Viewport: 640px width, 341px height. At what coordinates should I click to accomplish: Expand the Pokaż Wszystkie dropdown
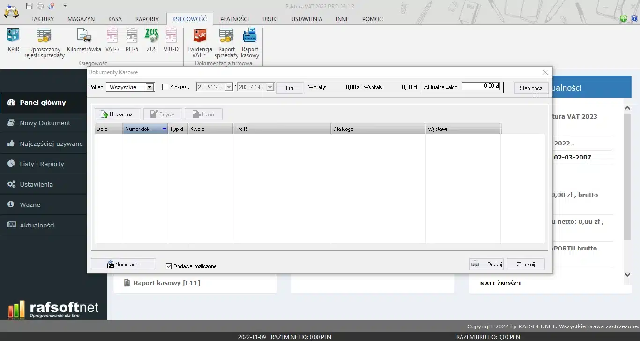coord(149,87)
